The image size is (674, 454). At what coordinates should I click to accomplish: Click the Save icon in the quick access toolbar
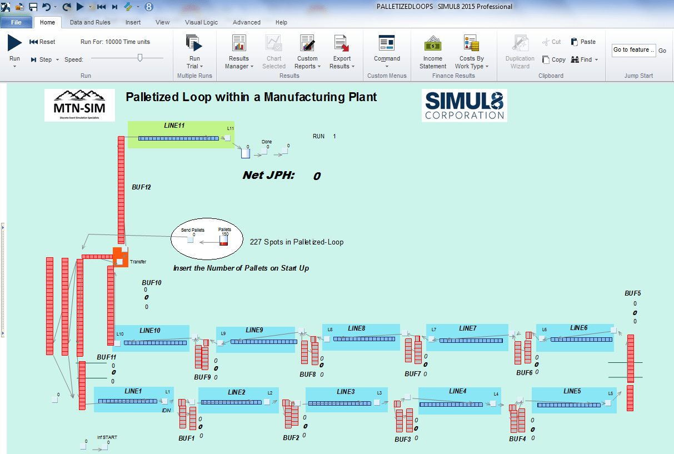(33, 7)
